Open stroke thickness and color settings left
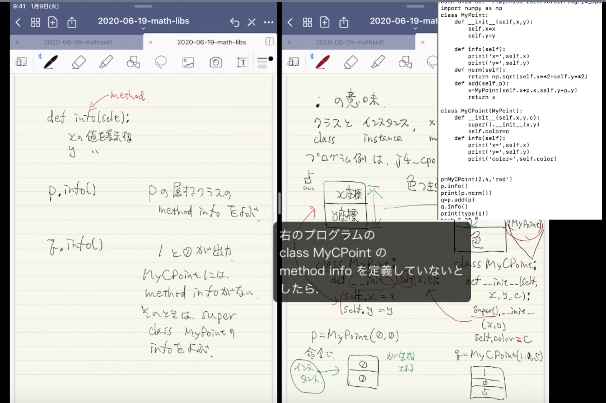606x403 pixels. (x=265, y=62)
